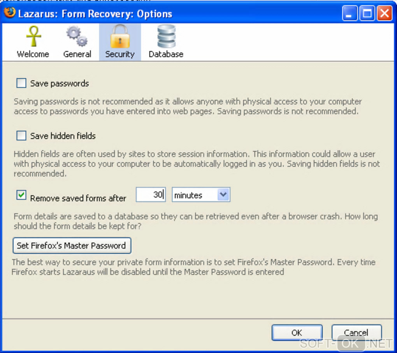Screen dimensions: 397x353
Task: Click the Database tab label
Action: point(166,54)
